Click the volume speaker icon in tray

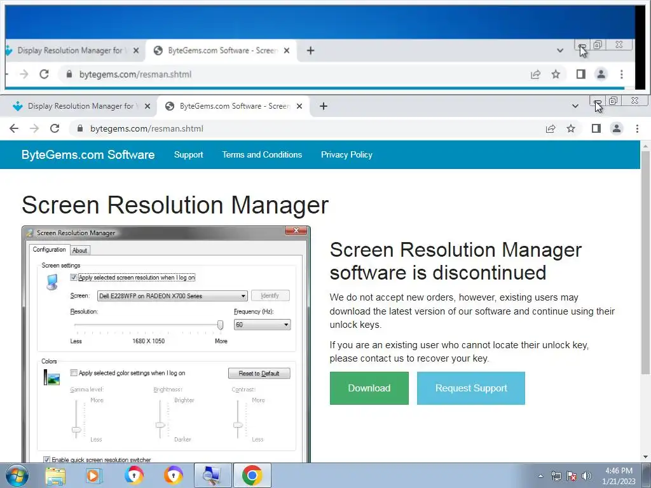587,476
